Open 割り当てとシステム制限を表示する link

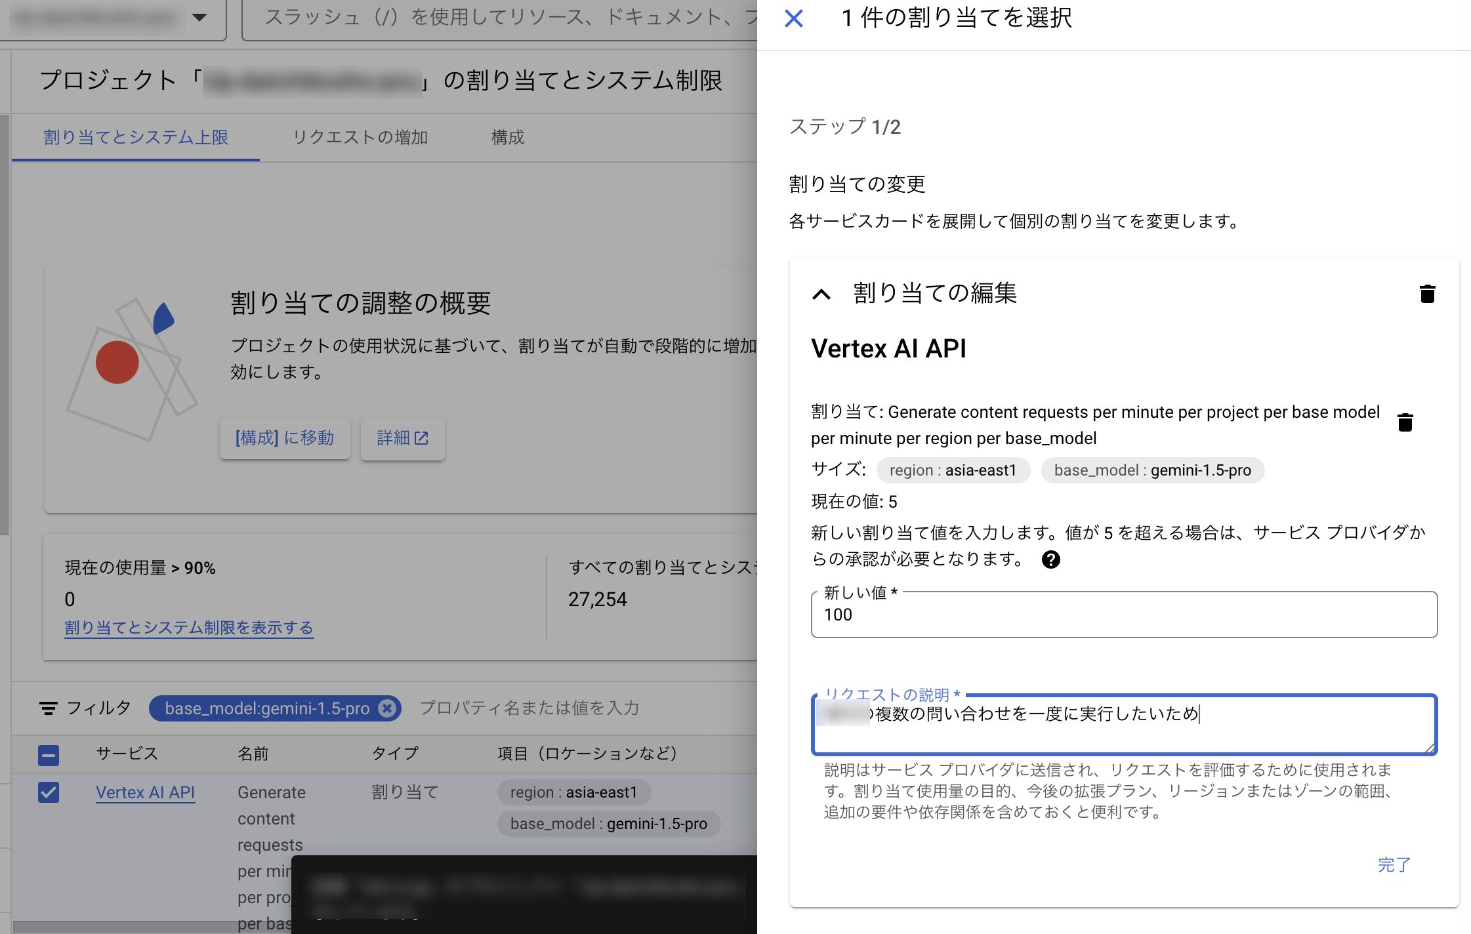(189, 628)
